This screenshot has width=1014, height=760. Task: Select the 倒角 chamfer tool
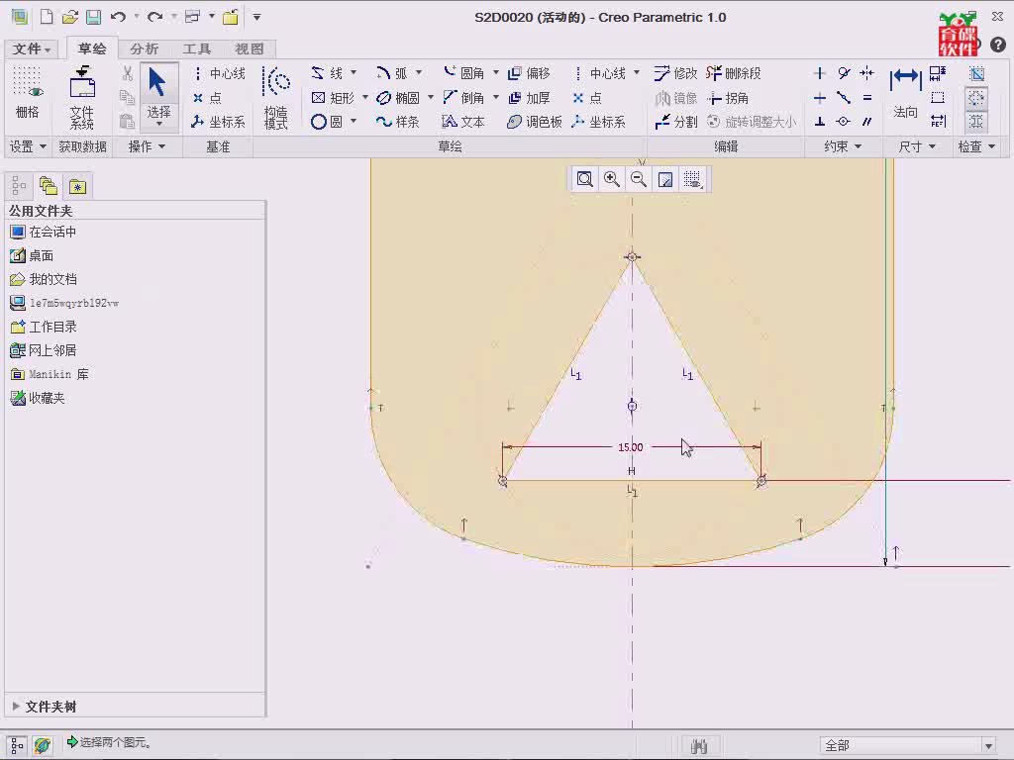click(x=463, y=98)
